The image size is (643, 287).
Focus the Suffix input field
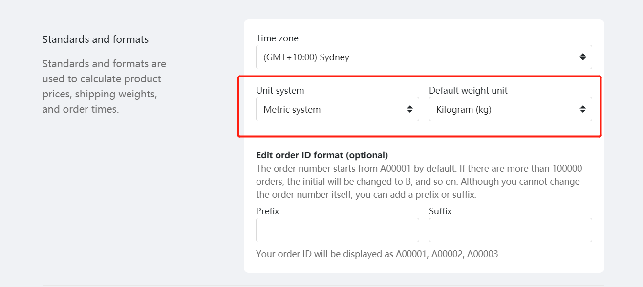[x=510, y=230]
